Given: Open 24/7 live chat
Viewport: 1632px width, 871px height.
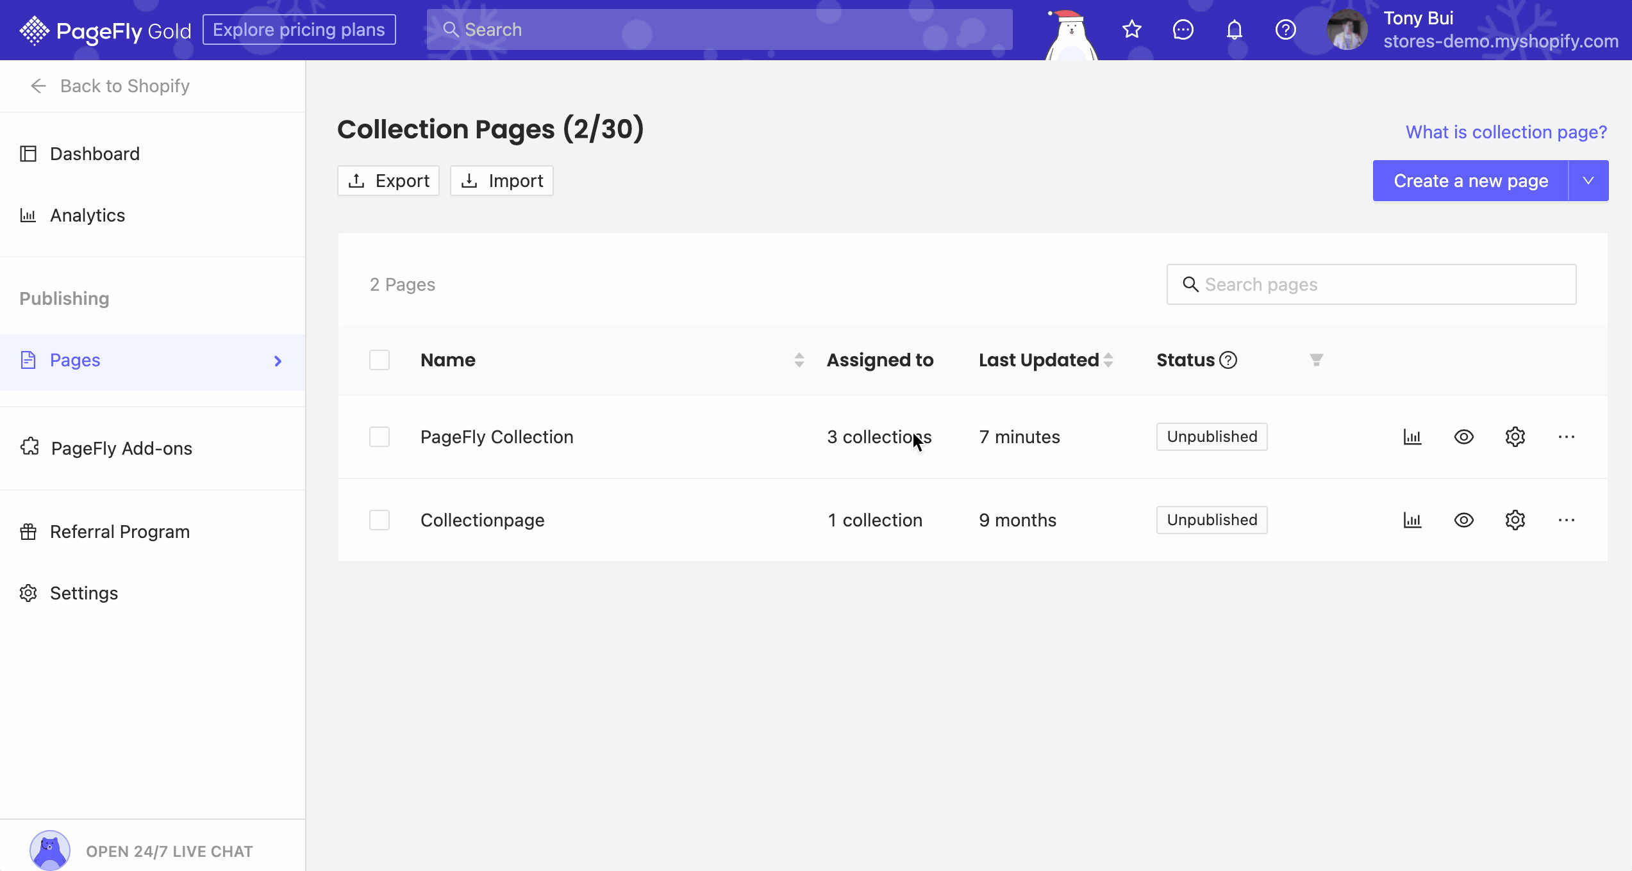Looking at the screenshot, I should [170, 851].
